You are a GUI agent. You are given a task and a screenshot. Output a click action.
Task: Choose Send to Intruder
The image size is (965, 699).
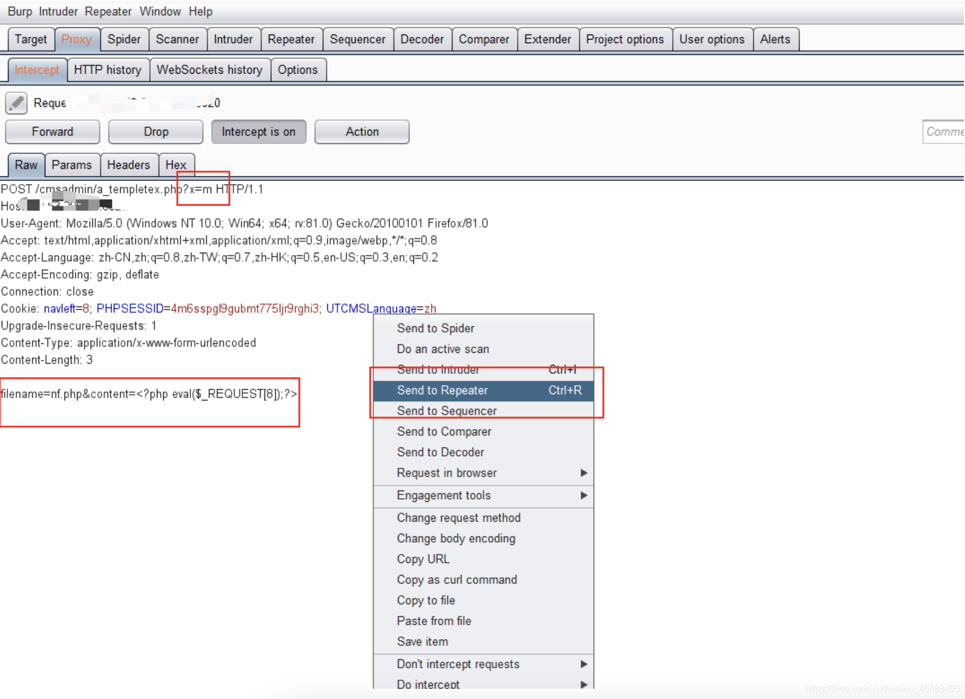(484, 370)
